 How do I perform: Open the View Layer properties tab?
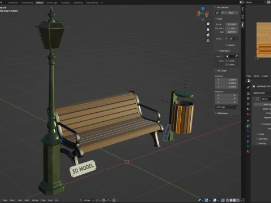coord(248,104)
